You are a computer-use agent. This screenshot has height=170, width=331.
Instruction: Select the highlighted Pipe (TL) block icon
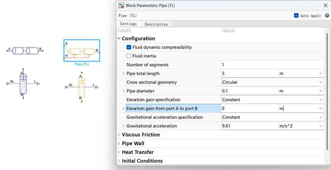click(x=82, y=51)
